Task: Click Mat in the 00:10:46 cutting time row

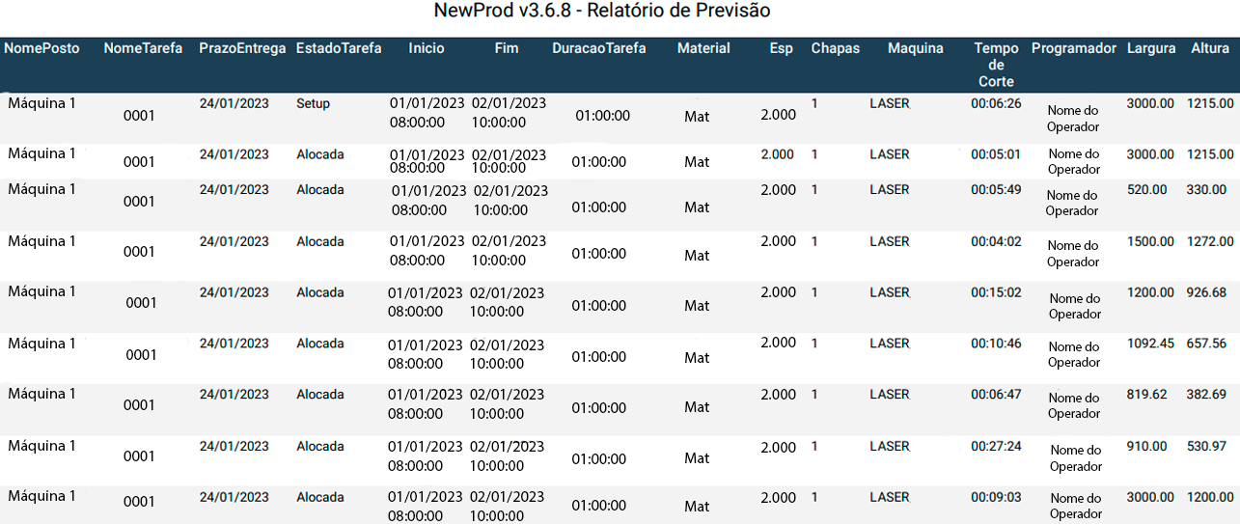Action: tap(697, 358)
